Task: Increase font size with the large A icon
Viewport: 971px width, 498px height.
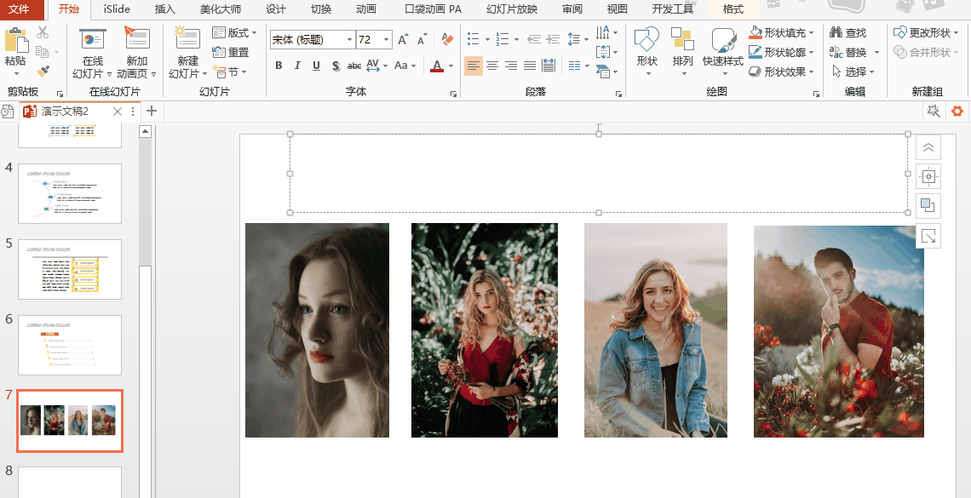Action: tap(403, 40)
